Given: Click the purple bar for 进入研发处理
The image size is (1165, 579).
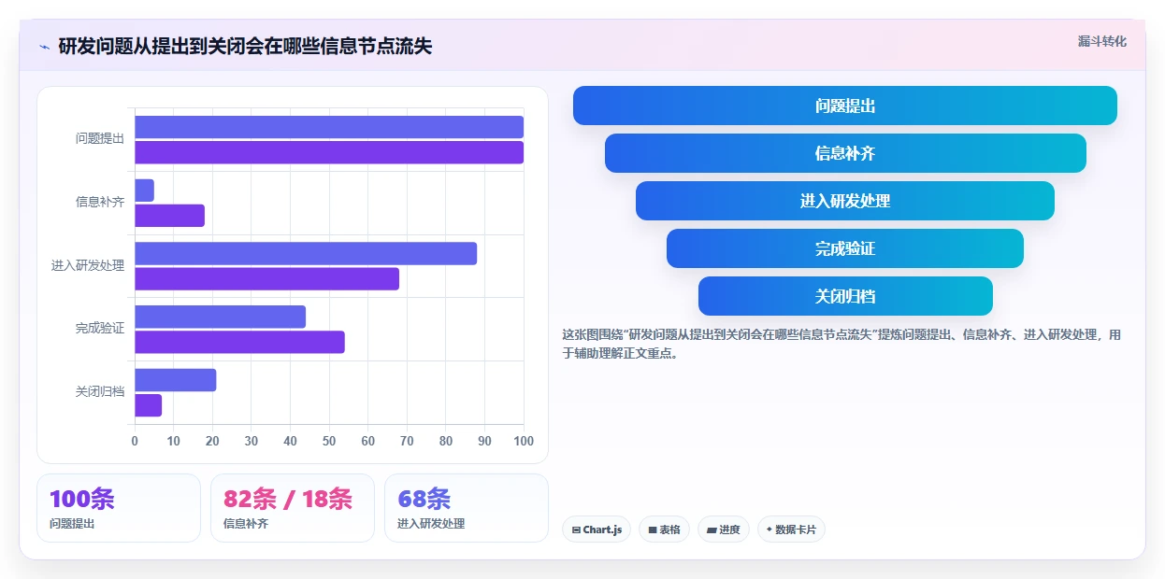Looking at the screenshot, I should (266, 279).
